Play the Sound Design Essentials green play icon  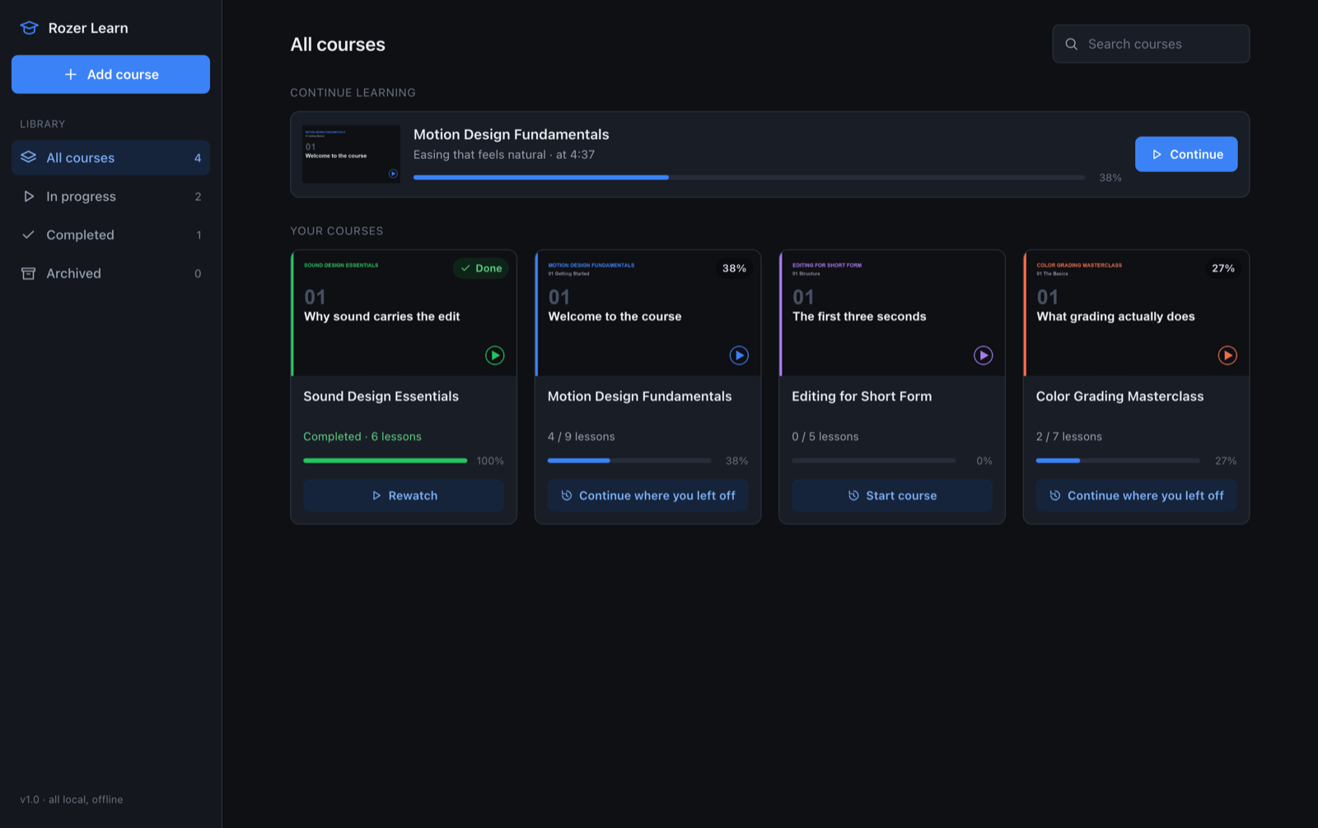(495, 355)
